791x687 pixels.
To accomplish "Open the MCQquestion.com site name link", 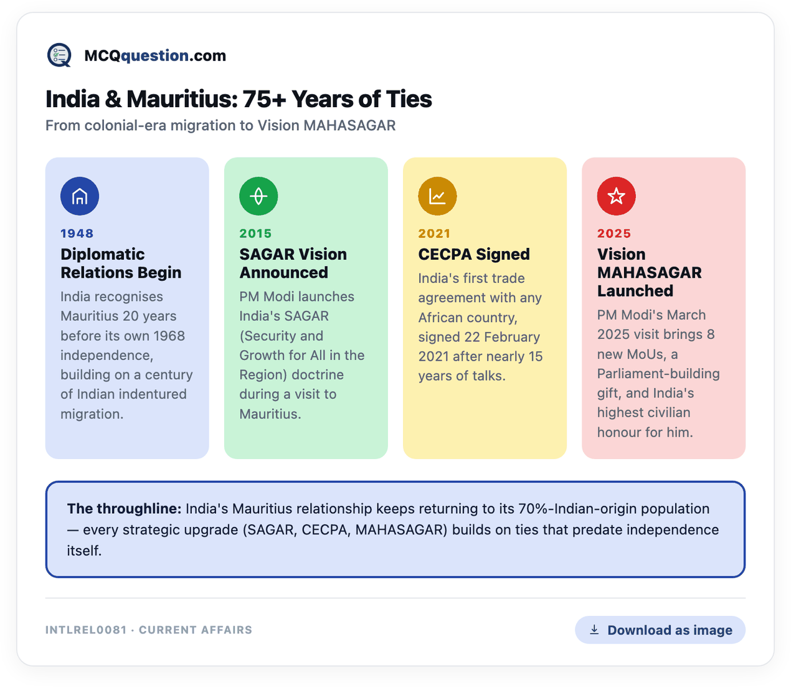I will pyautogui.click(x=155, y=55).
